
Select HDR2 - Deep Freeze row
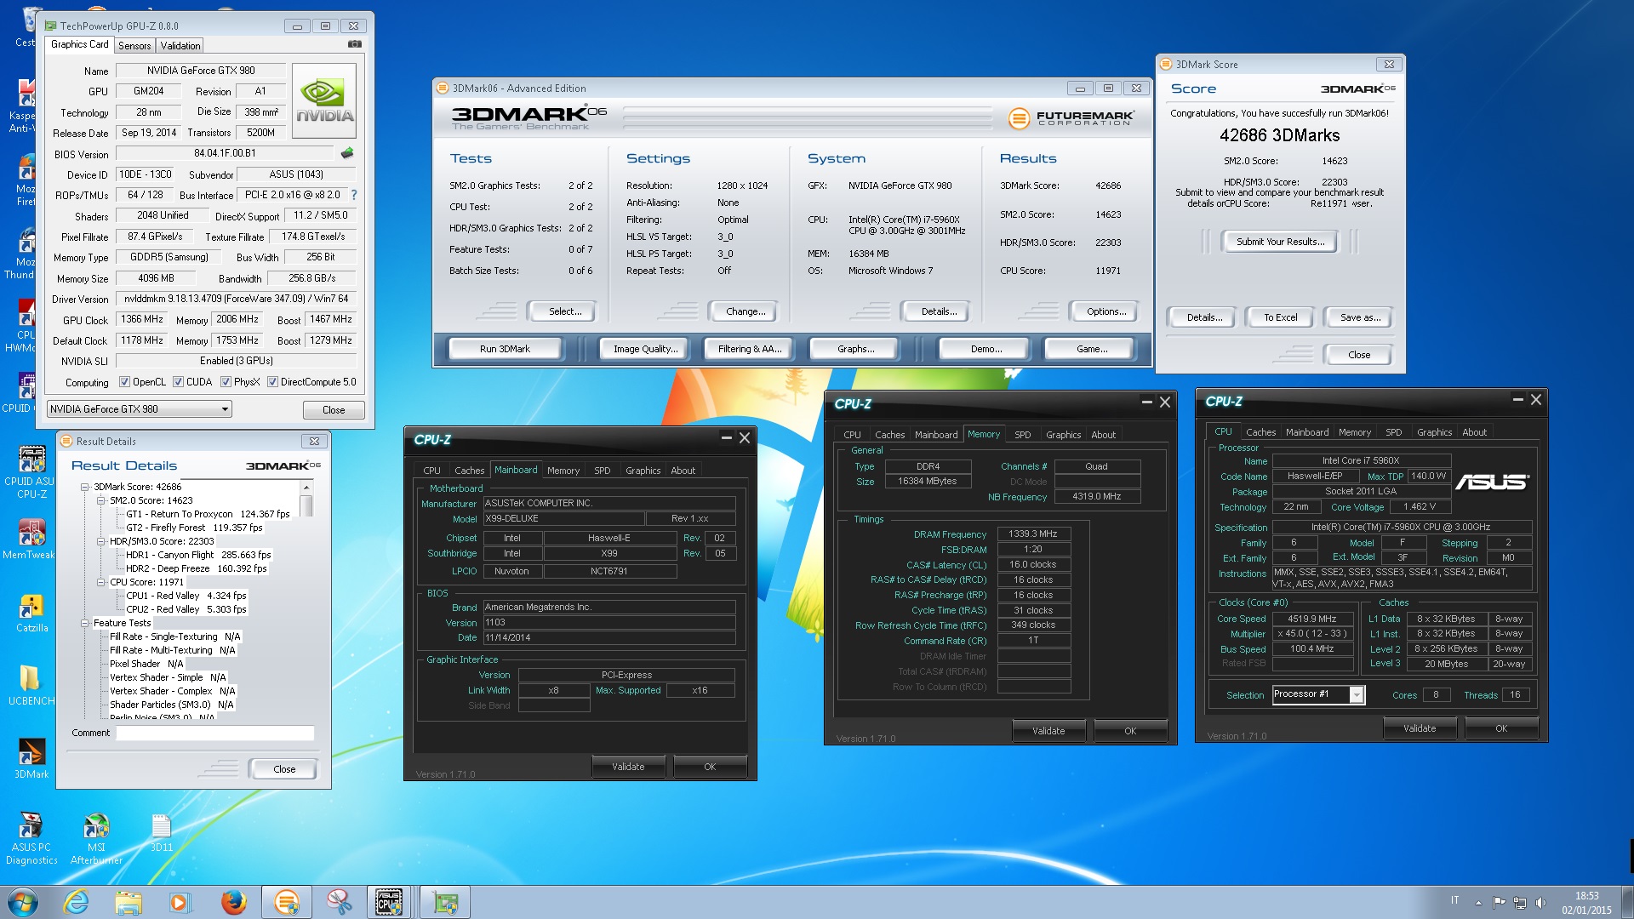point(197,568)
